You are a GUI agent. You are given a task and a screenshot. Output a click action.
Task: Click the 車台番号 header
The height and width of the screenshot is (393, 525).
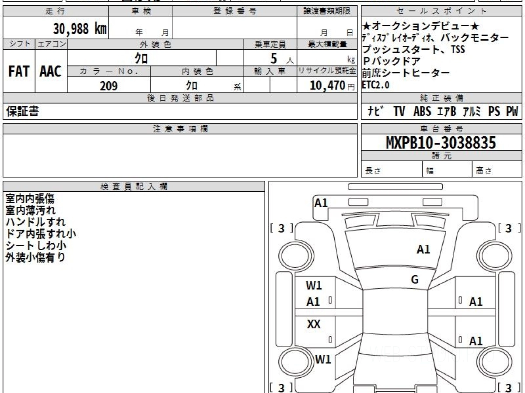tap(441, 129)
